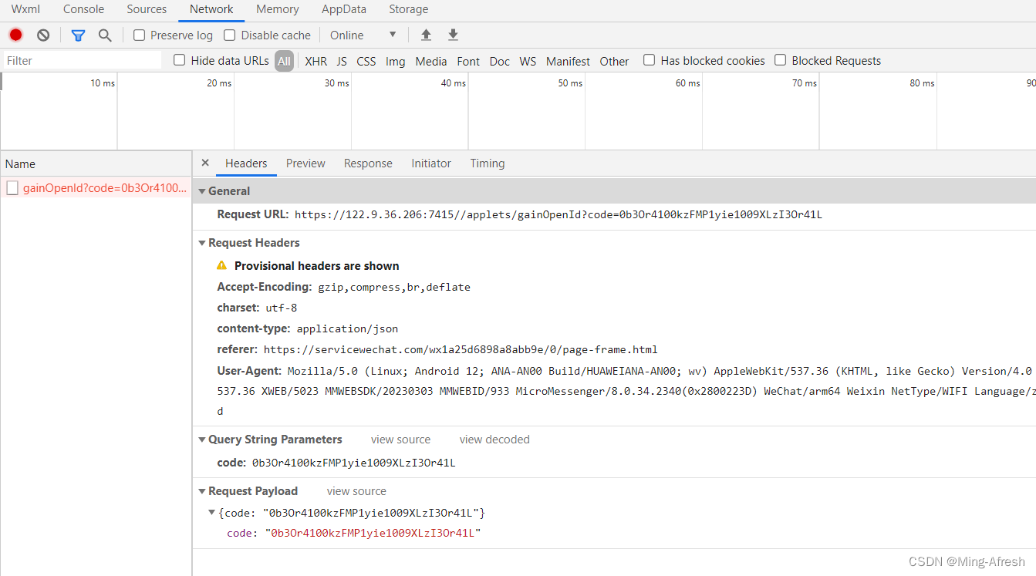Import HAR file (upload arrow)

pos(426,35)
